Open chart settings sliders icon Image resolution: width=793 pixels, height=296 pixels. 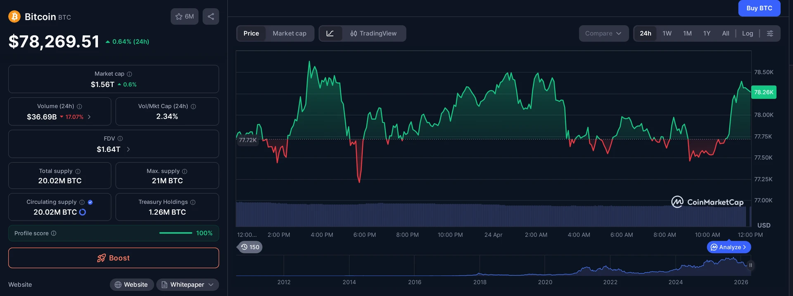tap(770, 33)
